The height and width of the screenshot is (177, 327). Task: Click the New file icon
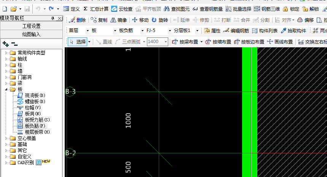click(5, 9)
